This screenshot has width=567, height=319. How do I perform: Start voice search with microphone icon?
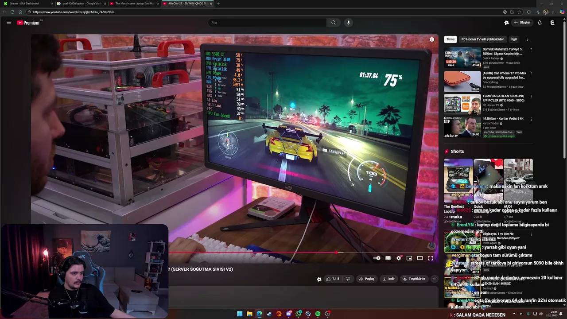click(x=348, y=23)
